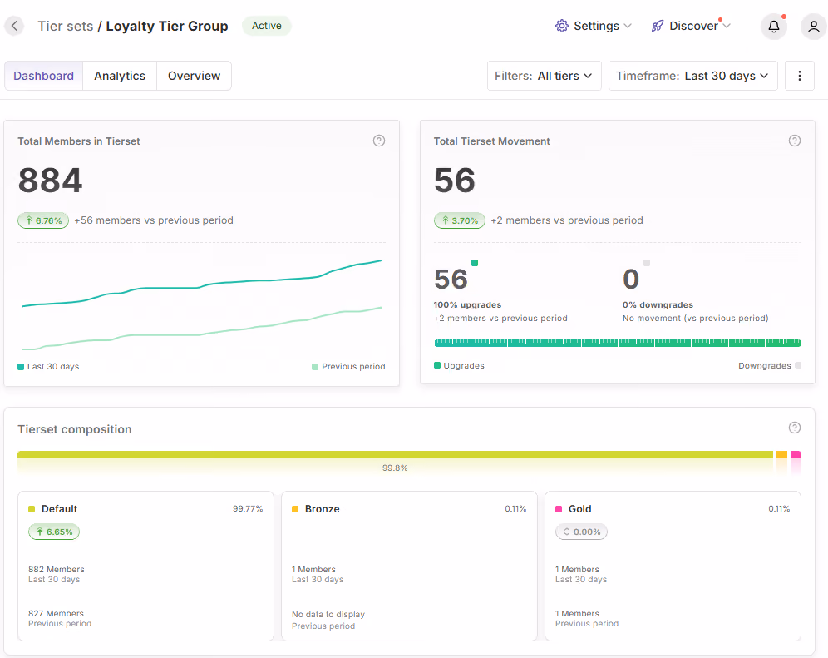
Task: Click the back arrow beside Tier sets
Action: [15, 25]
